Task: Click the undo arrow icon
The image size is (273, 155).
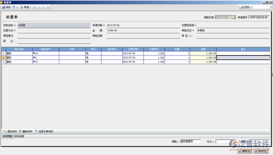Action: pos(13,7)
